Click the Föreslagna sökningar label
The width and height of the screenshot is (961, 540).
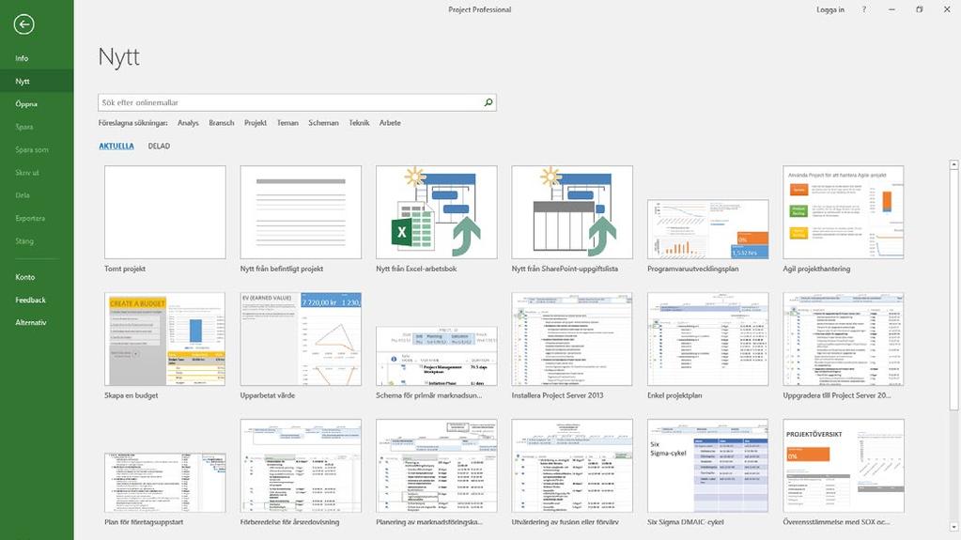(x=133, y=123)
